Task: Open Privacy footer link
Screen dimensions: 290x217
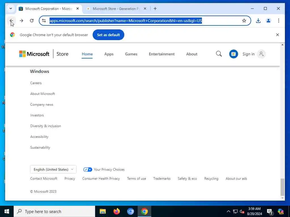Action: pyautogui.click(x=70, y=179)
